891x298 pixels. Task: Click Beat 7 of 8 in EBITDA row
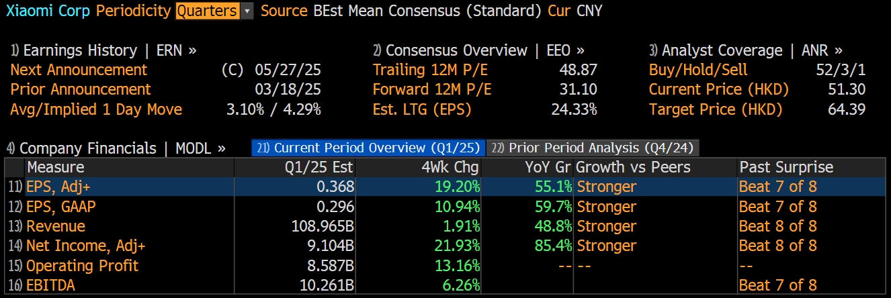click(778, 285)
